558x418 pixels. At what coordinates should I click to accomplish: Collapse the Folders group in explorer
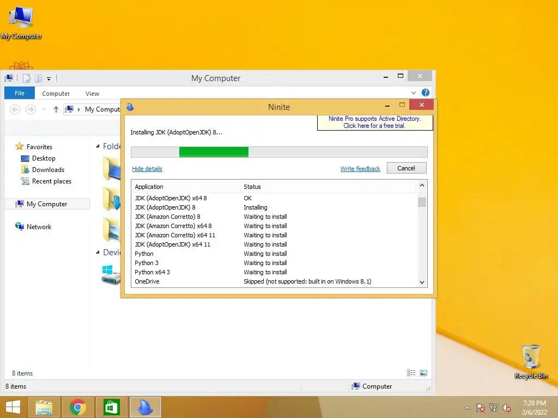98,146
